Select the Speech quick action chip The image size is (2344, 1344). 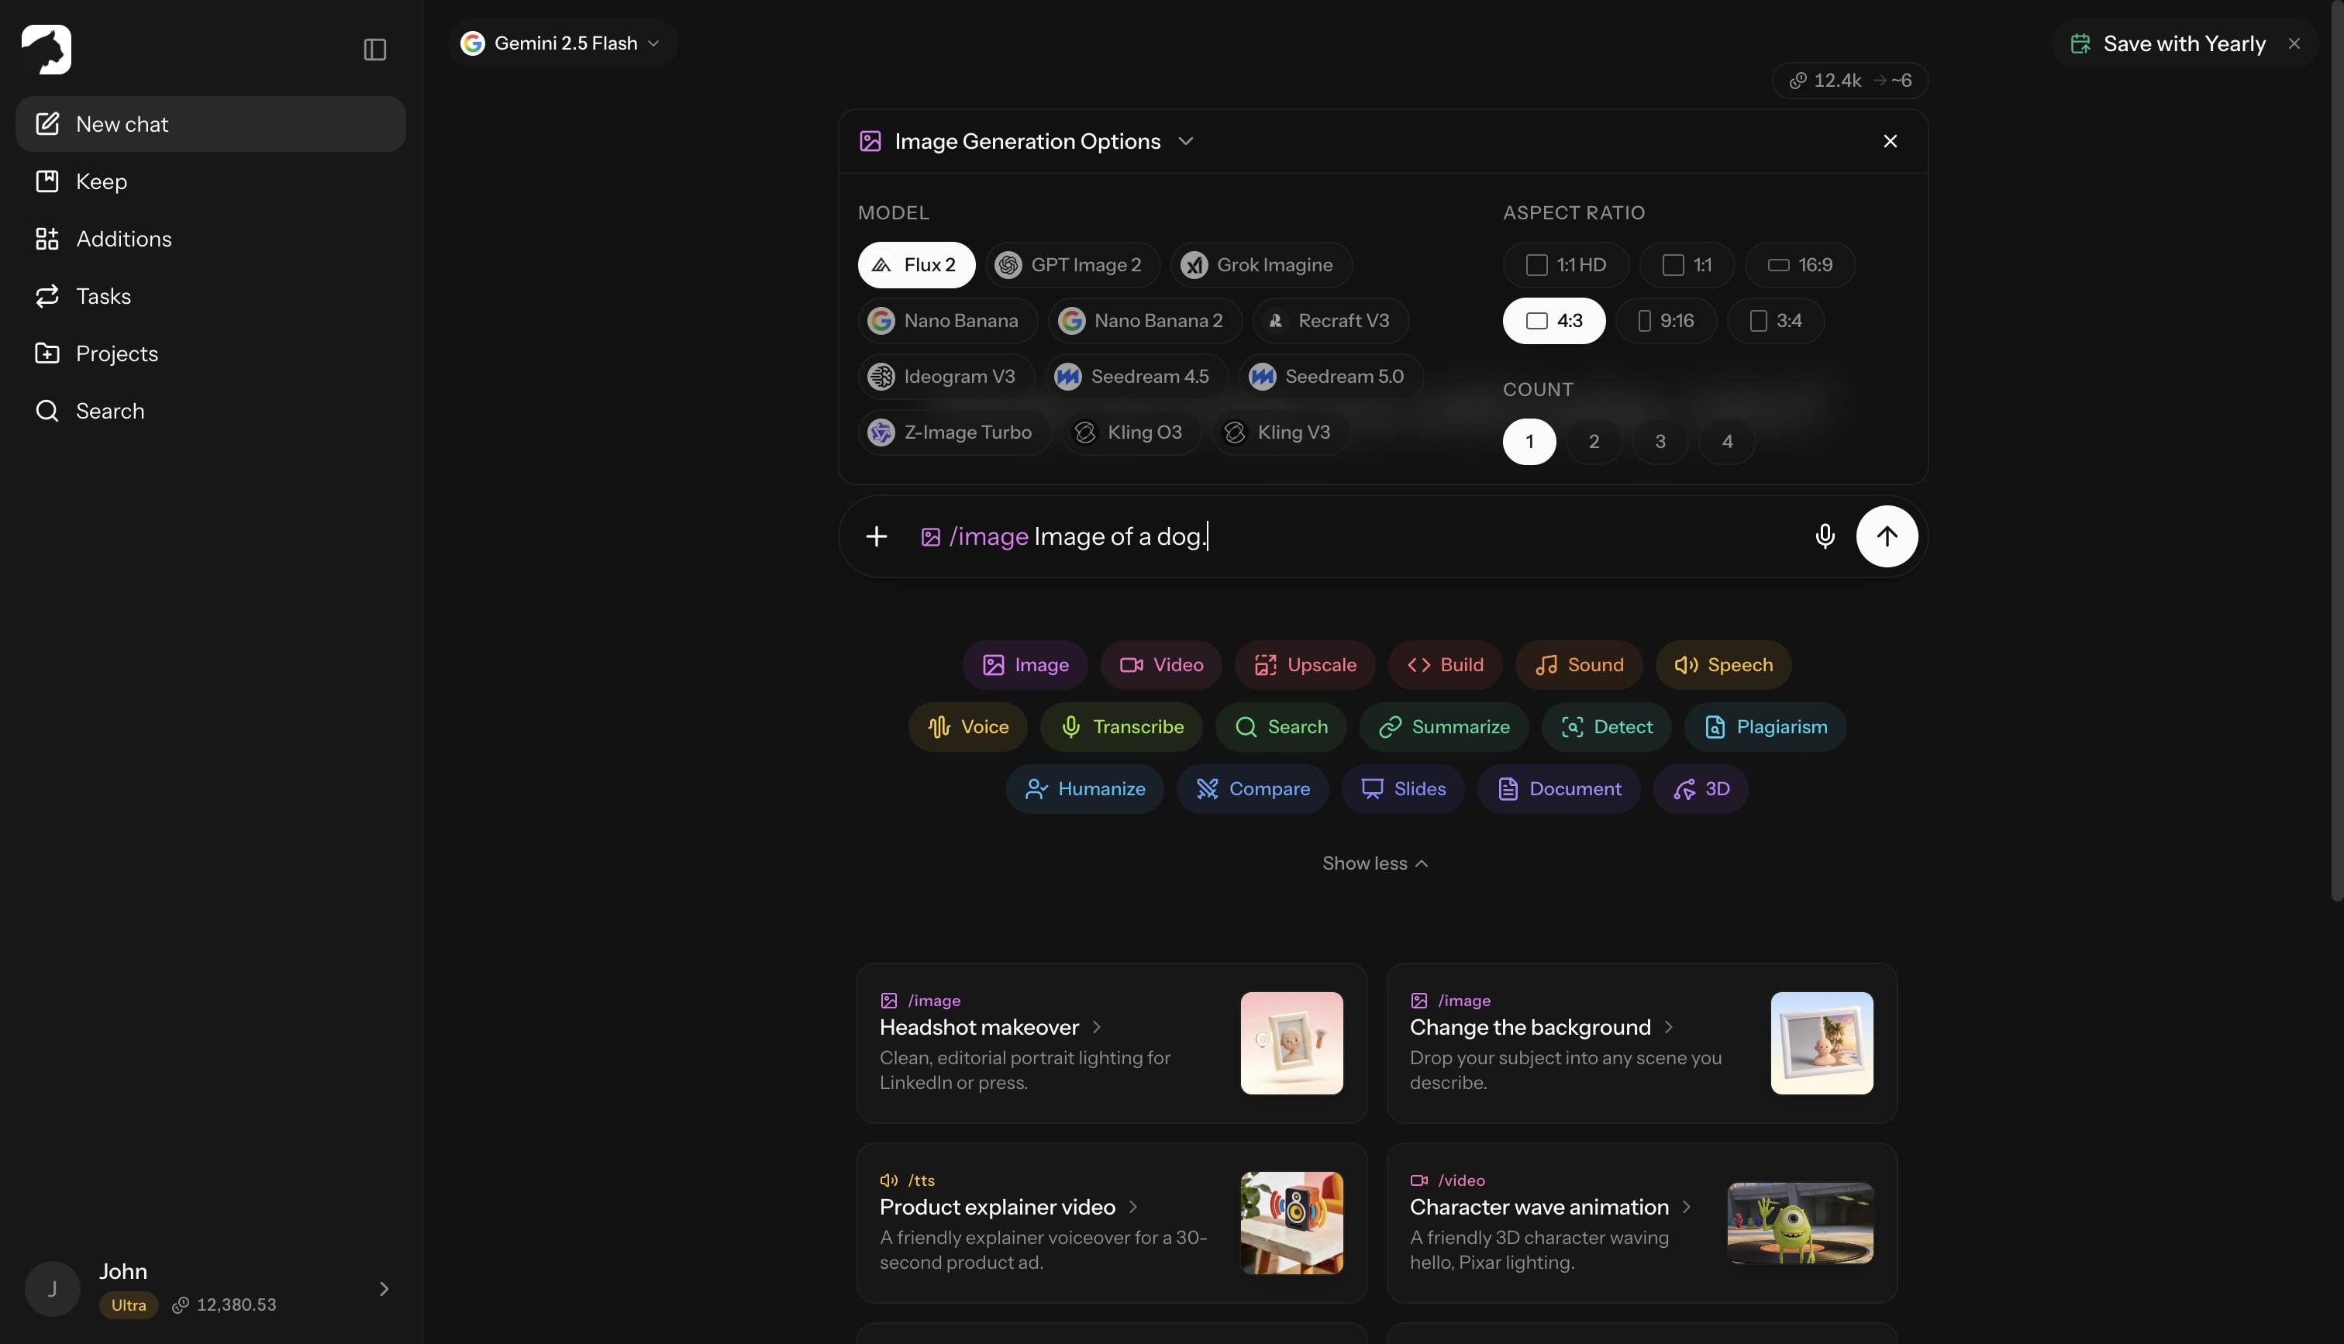(x=1723, y=664)
